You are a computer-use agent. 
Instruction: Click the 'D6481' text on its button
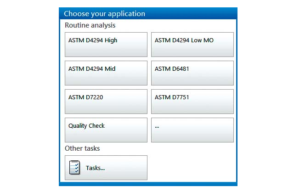(179, 69)
